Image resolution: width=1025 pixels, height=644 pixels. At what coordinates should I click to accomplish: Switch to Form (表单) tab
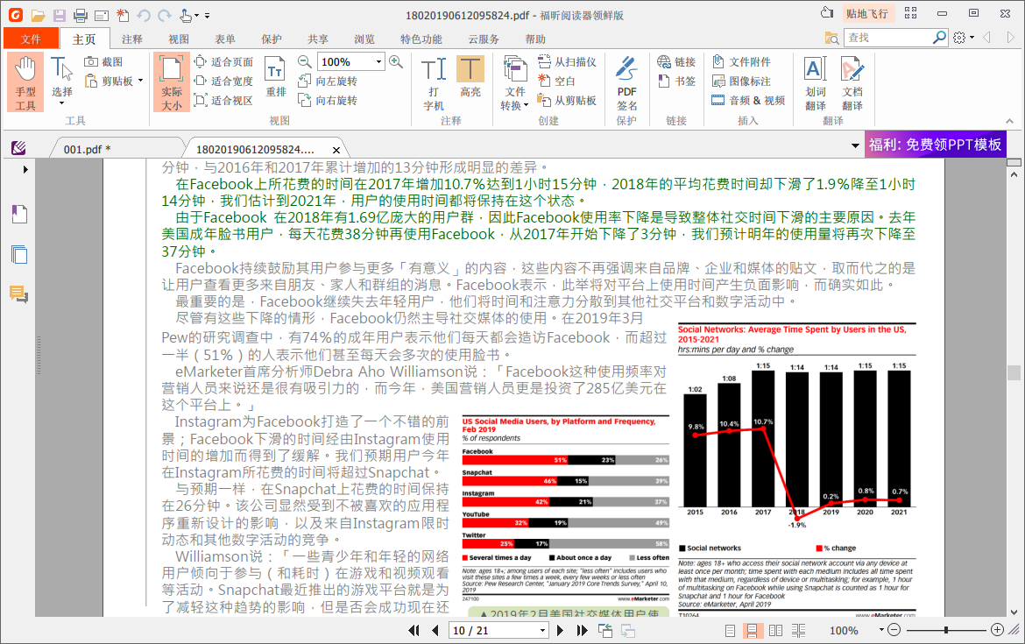point(225,39)
